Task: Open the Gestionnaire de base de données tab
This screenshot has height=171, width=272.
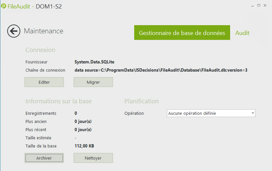Action: coord(182,33)
